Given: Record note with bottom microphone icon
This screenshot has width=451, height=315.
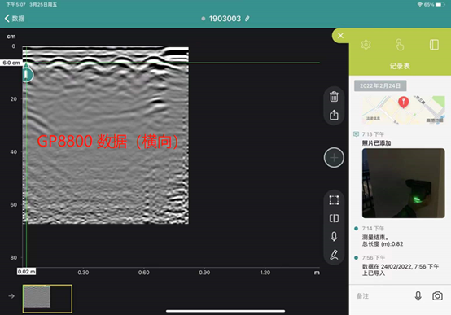Looking at the screenshot, I should pos(418,296).
